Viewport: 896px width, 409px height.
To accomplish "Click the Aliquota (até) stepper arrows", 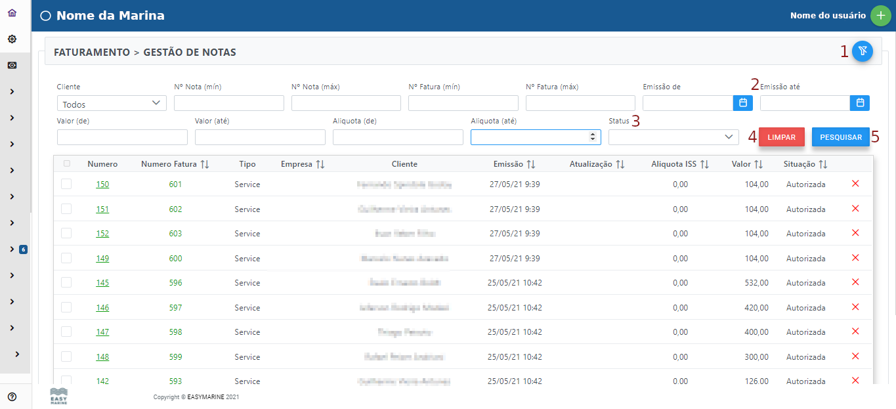I will [592, 137].
